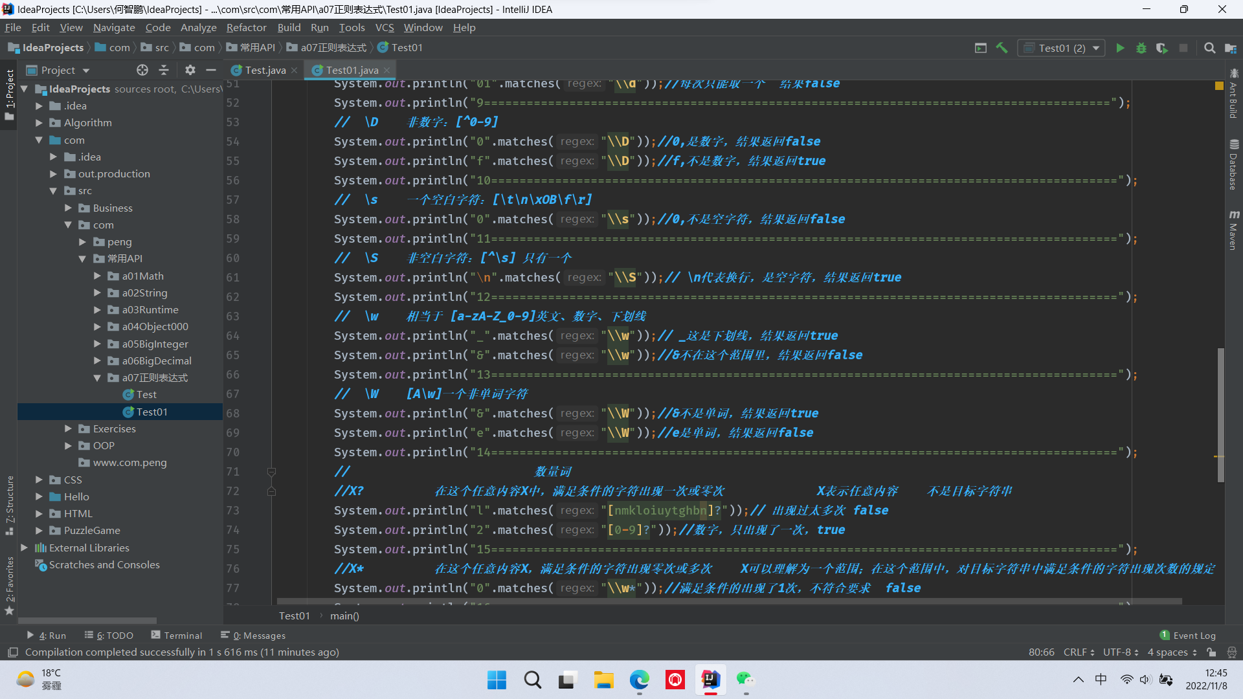Toggle read-only lock icon in status bar
This screenshot has height=699, width=1243.
pyautogui.click(x=1211, y=652)
